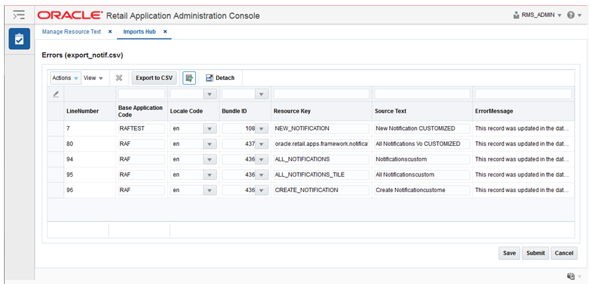Screen dimensions: 590x284
Task: Toggle the navigation menu hamburger icon
Action: point(19,15)
